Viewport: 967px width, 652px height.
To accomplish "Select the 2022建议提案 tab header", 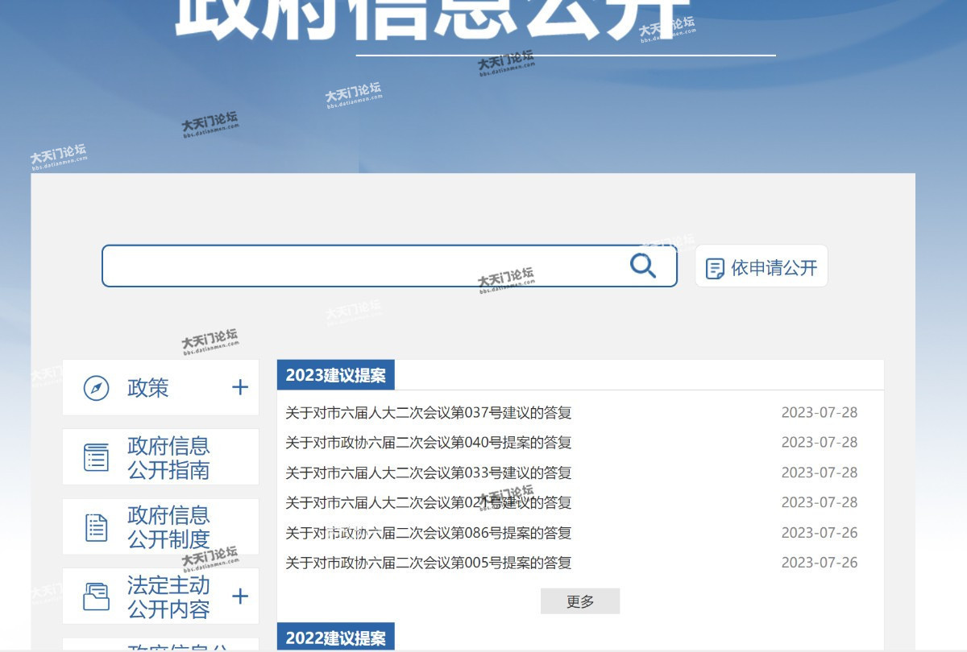I will [335, 638].
